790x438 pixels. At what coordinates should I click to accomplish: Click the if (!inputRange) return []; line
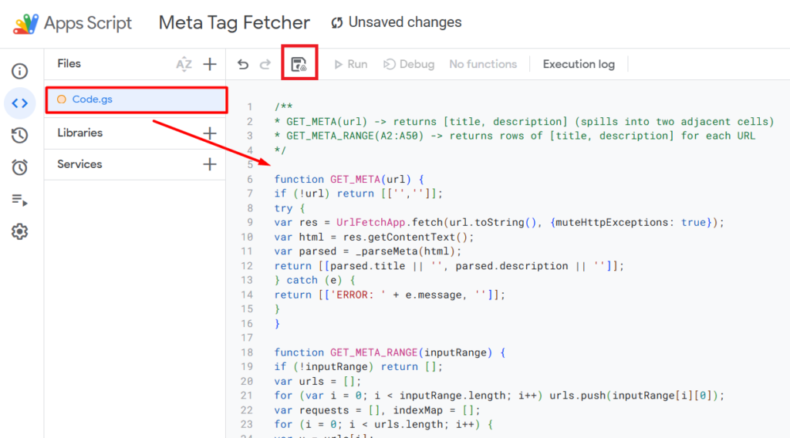(358, 367)
